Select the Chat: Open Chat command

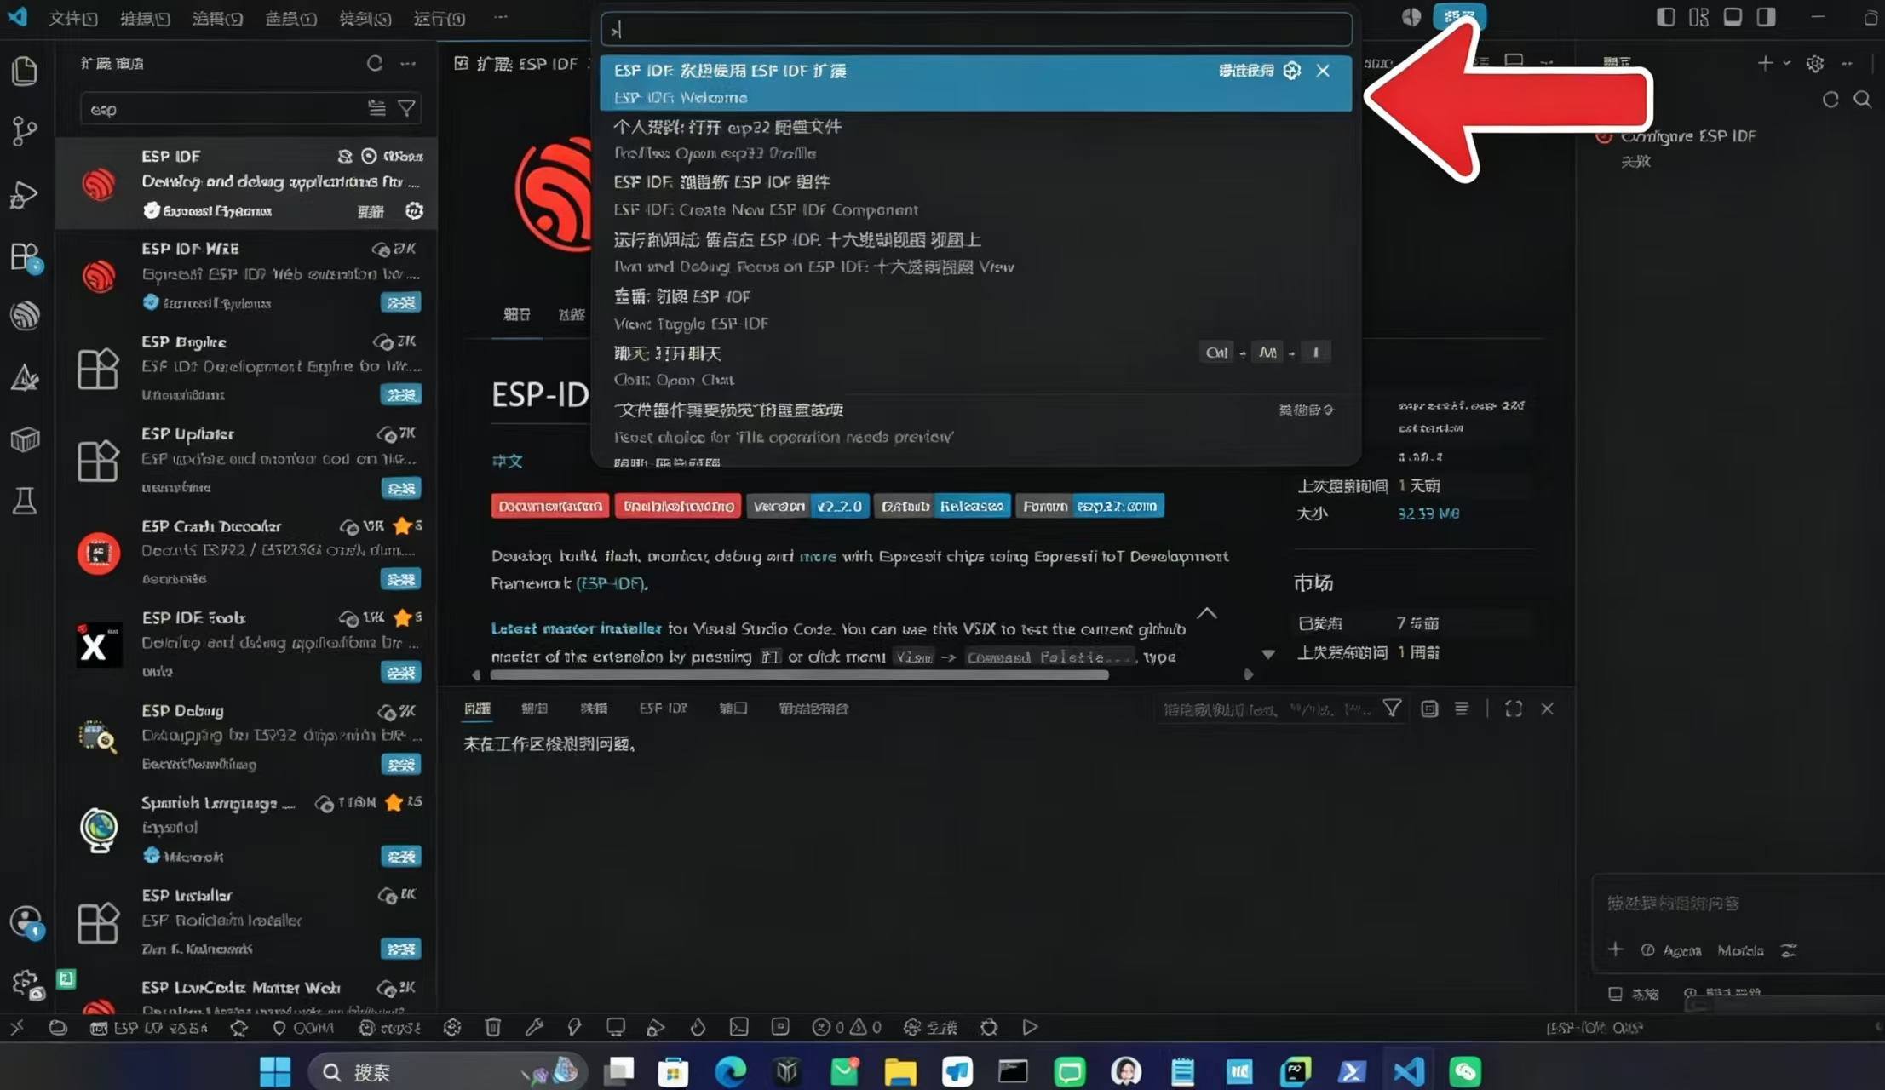976,366
